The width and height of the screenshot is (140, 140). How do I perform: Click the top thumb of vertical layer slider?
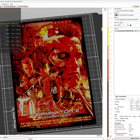pyautogui.click(x=108, y=9)
